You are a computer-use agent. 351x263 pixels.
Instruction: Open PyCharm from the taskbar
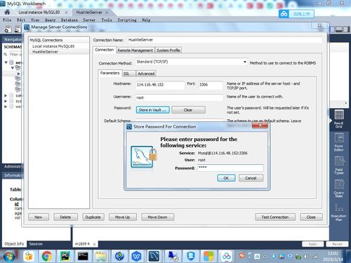[x=65, y=256]
